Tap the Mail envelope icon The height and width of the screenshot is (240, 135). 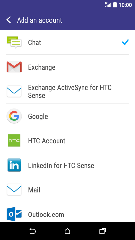(x=14, y=189)
